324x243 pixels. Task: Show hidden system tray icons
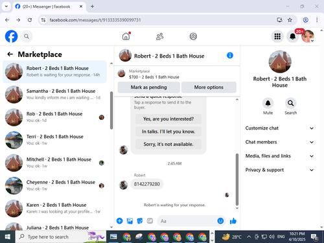[249, 237]
